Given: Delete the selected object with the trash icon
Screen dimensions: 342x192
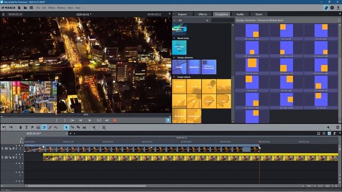Looking at the screenshot, I should click(x=20, y=127).
